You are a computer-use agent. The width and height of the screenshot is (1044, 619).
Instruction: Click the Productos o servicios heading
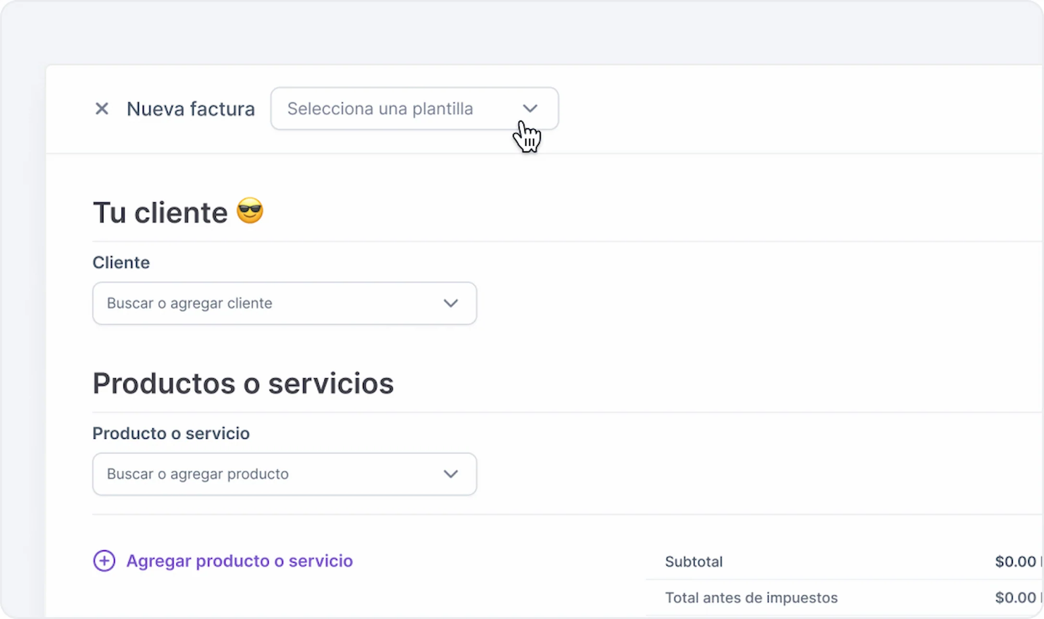[243, 383]
